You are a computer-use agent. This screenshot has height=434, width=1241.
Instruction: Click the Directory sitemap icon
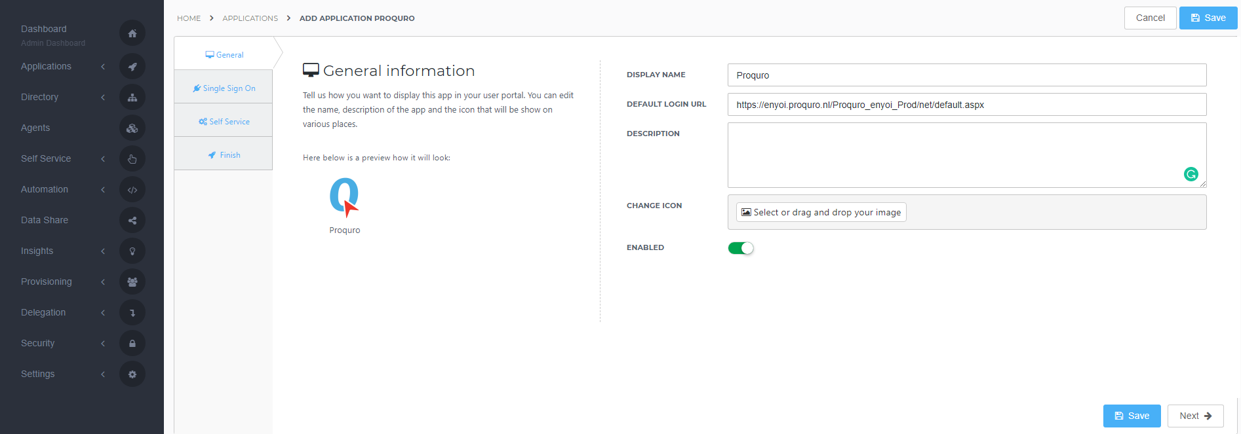pos(132,97)
